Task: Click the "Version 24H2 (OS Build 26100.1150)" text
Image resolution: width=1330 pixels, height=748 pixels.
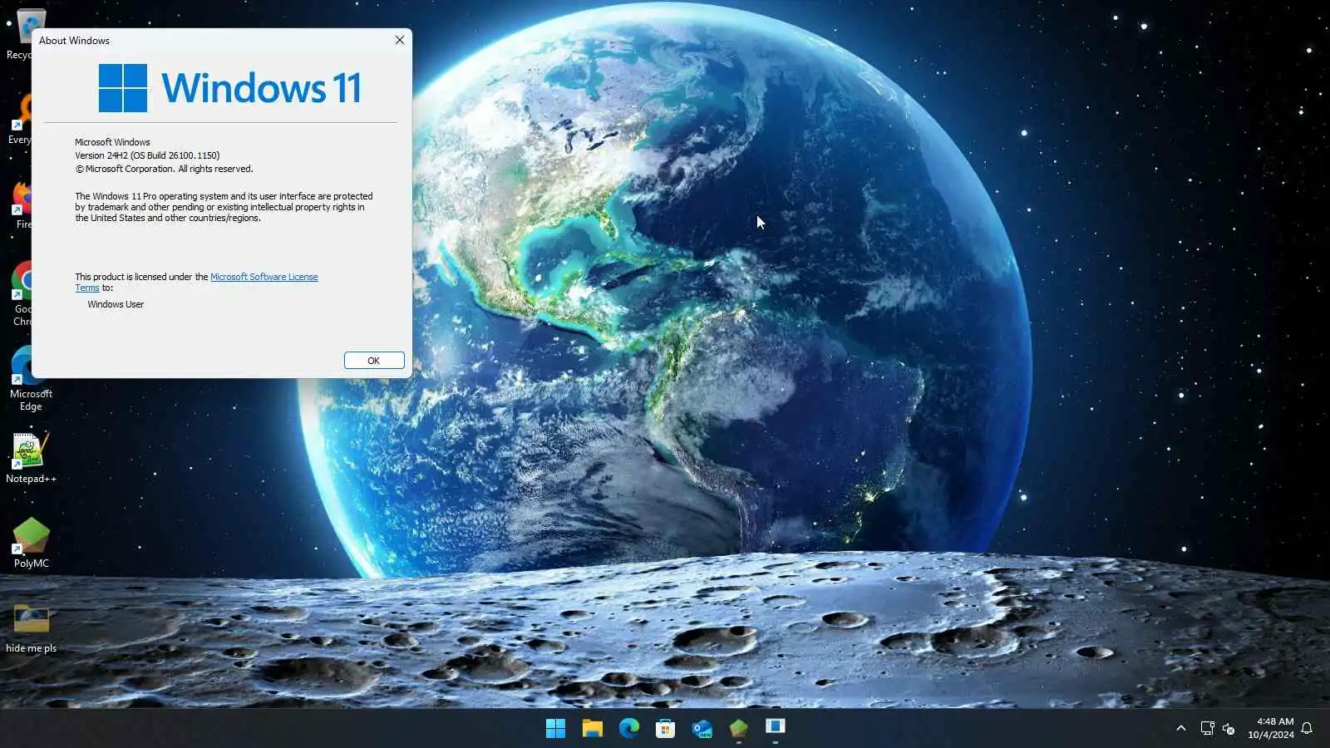Action: click(147, 155)
